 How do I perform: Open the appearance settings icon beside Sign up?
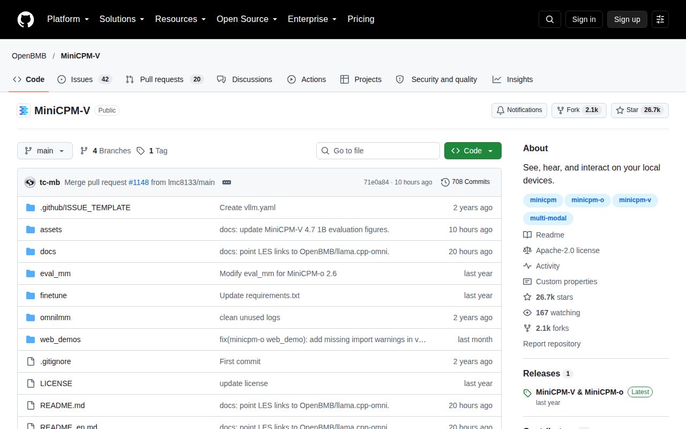660,19
